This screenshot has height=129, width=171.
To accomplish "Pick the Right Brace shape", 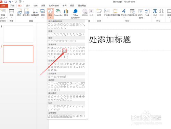I will 68,57.
